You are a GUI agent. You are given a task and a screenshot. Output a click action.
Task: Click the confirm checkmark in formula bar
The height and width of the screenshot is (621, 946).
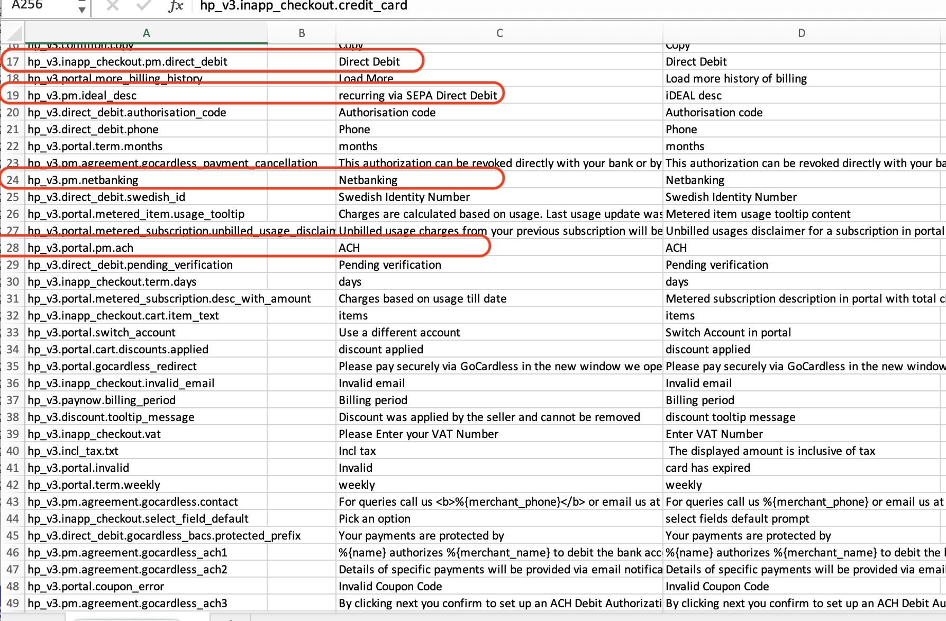(x=143, y=6)
